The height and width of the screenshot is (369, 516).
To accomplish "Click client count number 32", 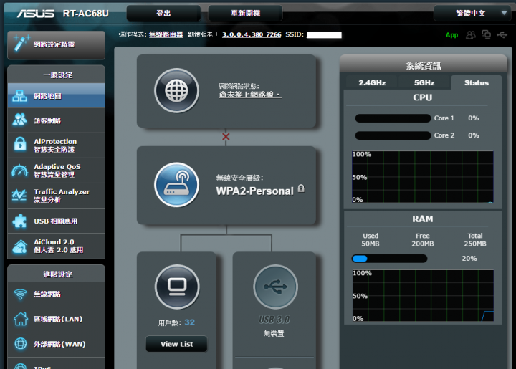I will (x=189, y=322).
